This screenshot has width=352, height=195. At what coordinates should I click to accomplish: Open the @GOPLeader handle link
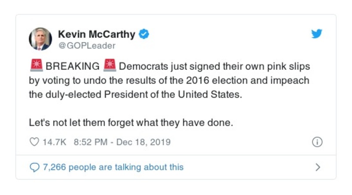tap(87, 46)
